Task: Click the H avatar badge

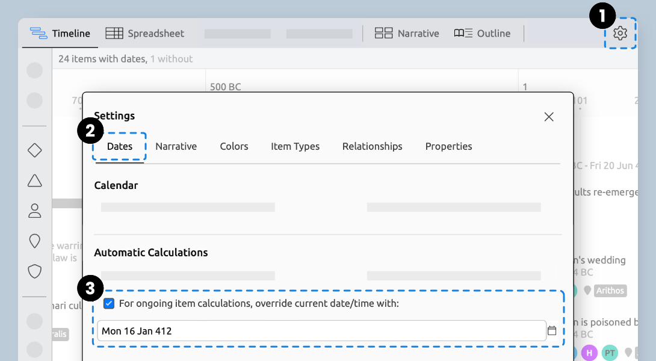Action: click(589, 353)
